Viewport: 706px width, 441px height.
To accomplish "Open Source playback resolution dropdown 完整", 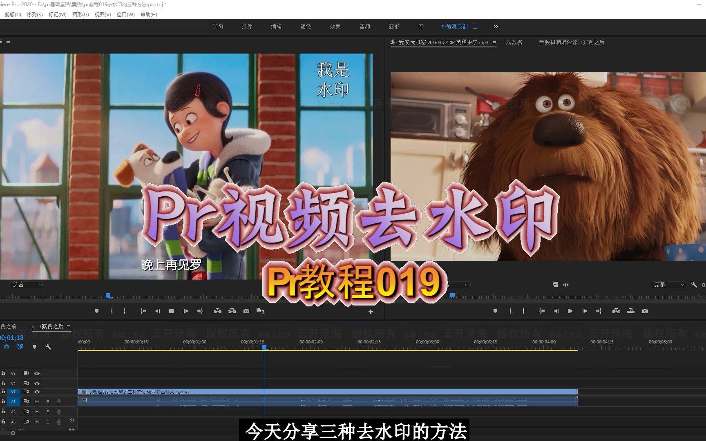I will click(668, 285).
